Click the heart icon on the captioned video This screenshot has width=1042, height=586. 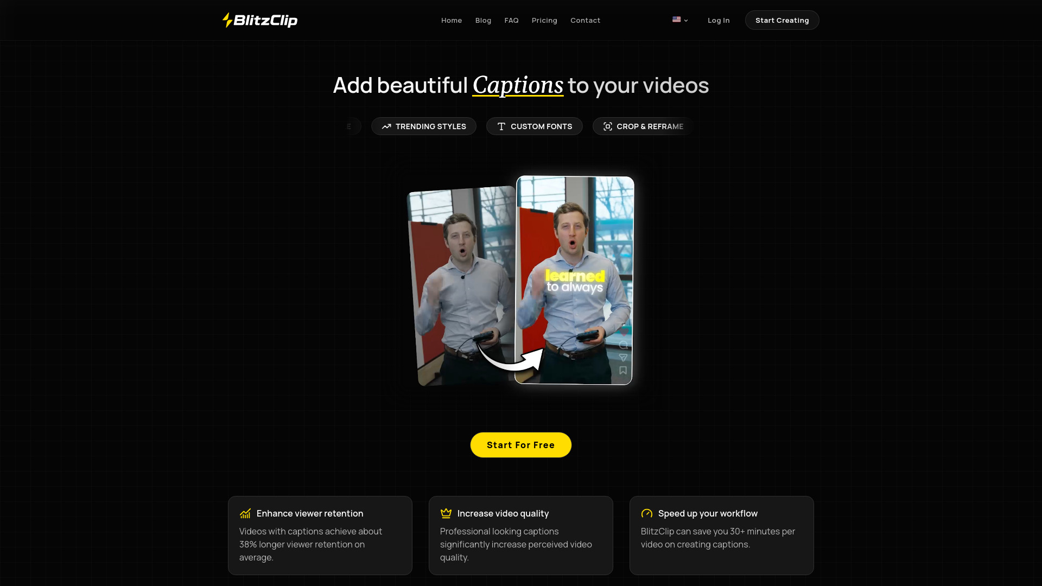click(624, 331)
